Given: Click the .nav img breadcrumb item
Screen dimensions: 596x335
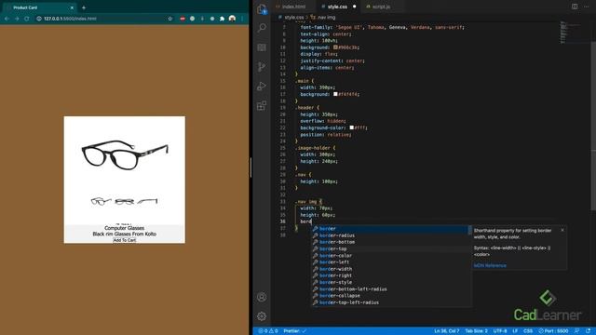Looking at the screenshot, I should click(x=323, y=17).
